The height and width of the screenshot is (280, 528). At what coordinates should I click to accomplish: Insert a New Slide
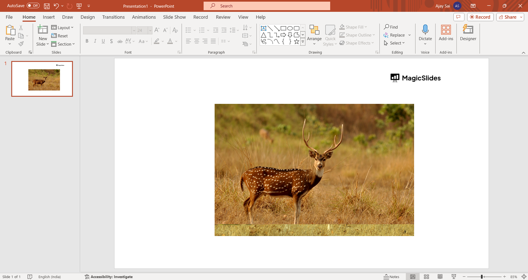[x=43, y=30]
